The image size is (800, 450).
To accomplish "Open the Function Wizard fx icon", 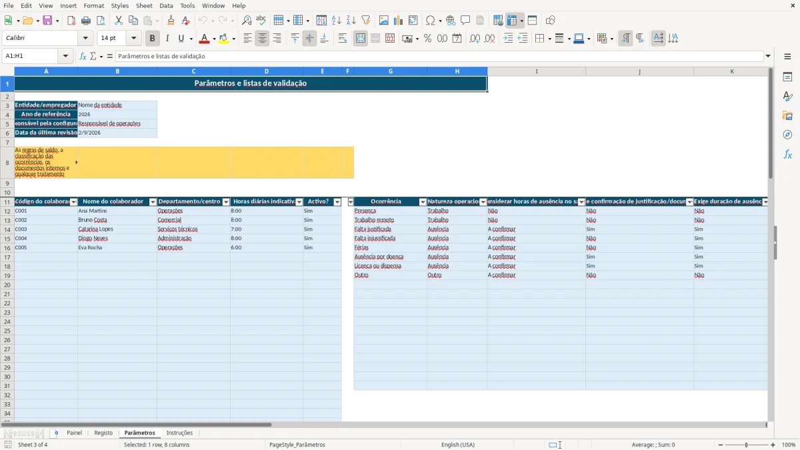I will click(83, 56).
